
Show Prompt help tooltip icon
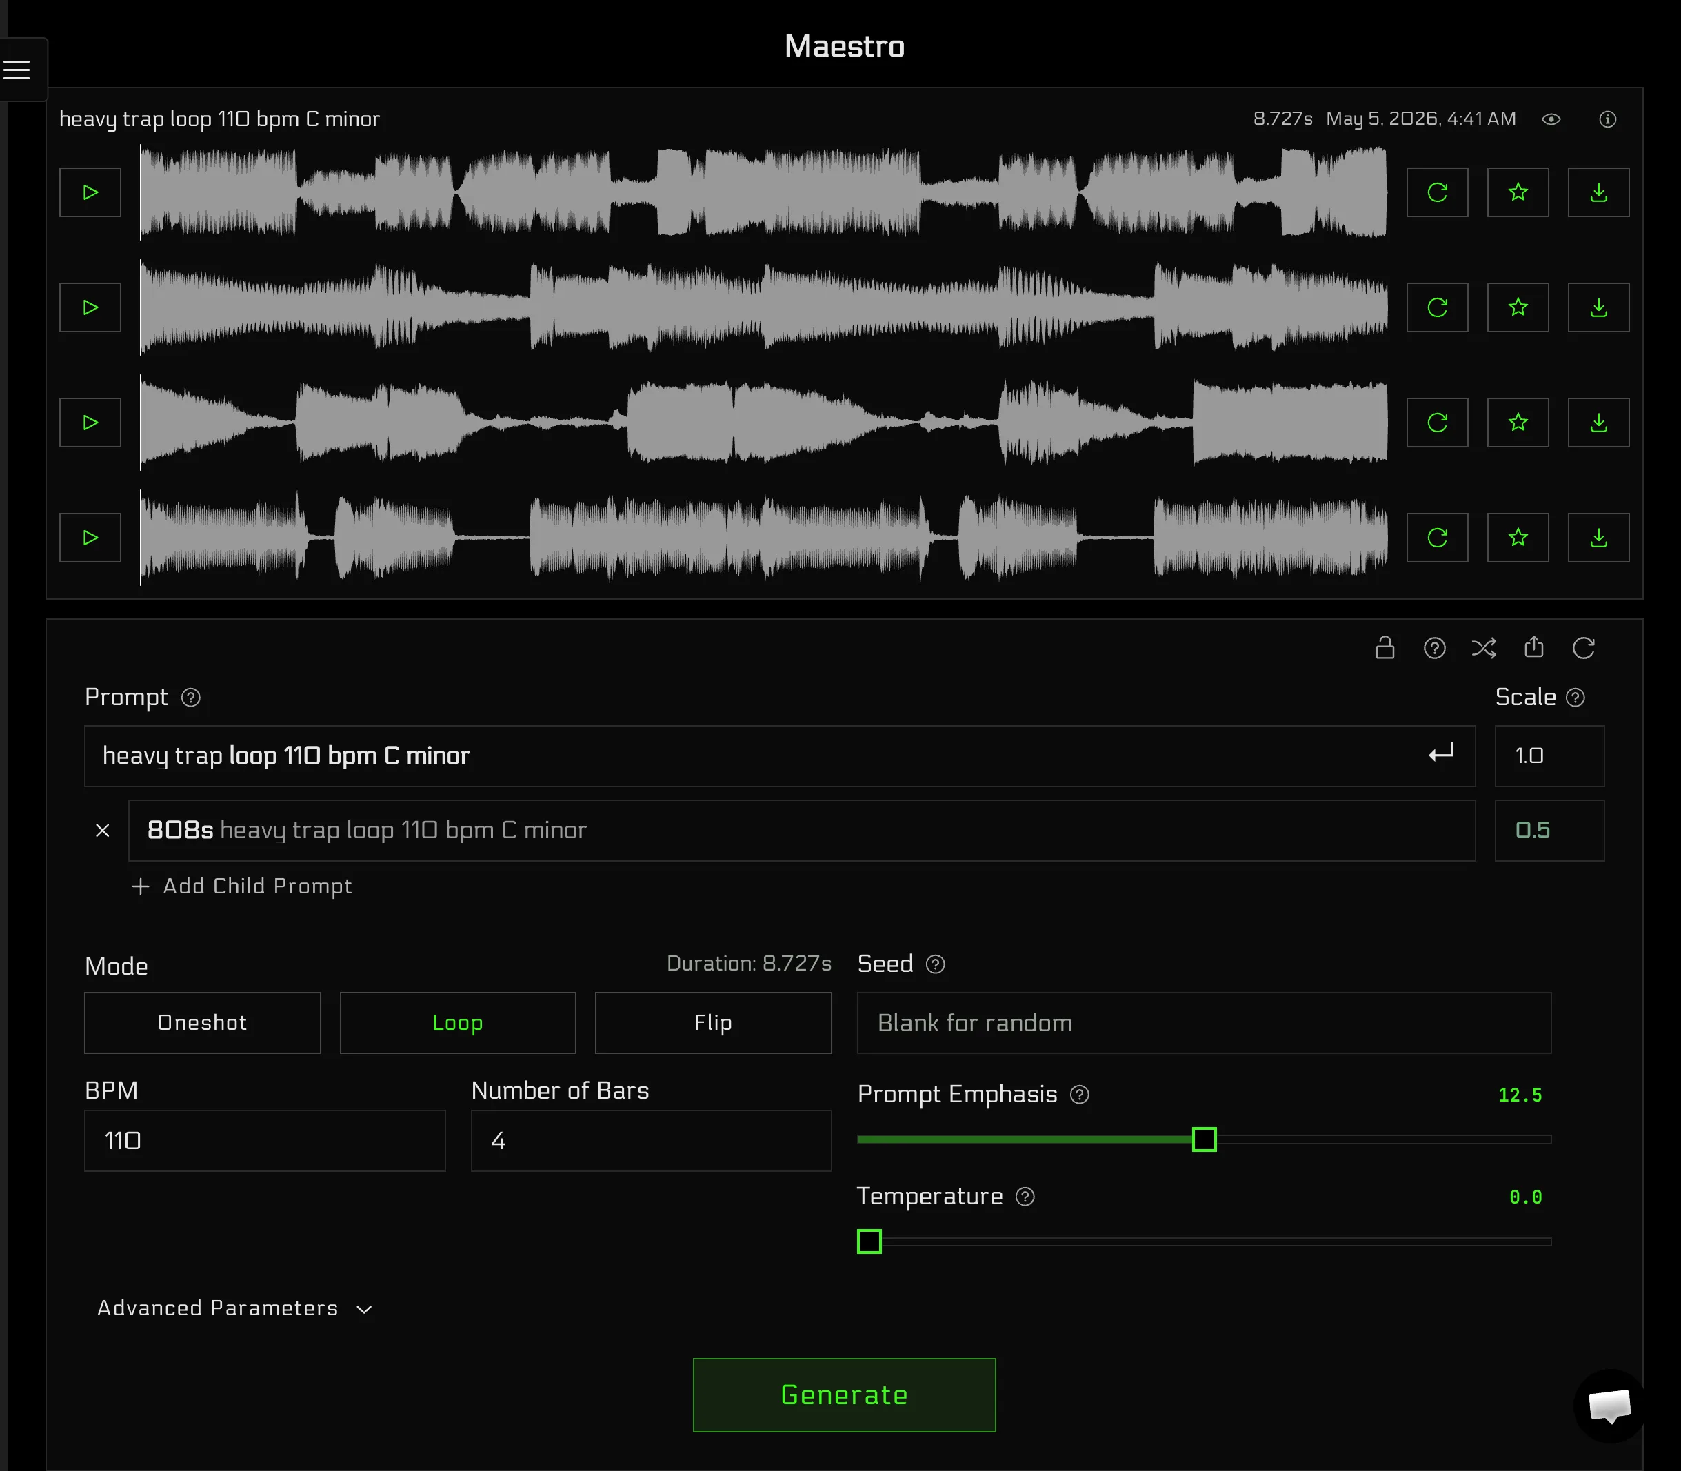pos(190,697)
